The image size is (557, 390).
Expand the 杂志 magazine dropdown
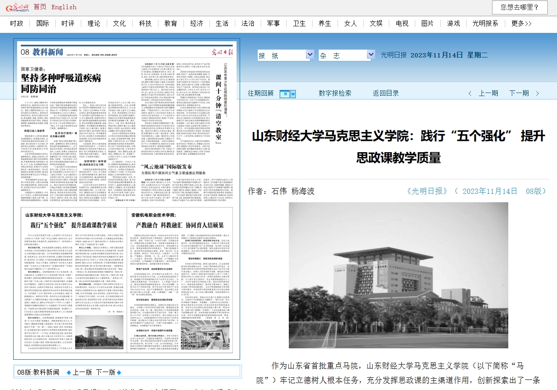[370, 55]
